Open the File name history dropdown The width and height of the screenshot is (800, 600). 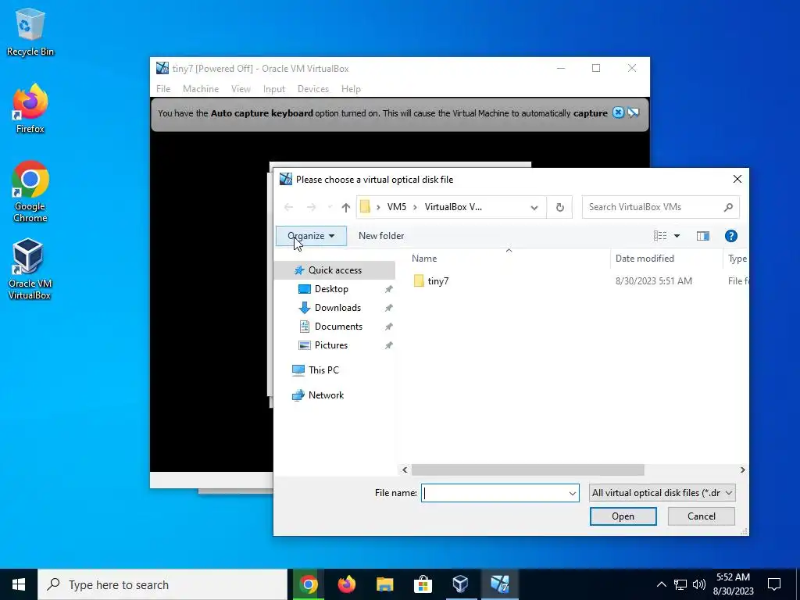point(572,493)
